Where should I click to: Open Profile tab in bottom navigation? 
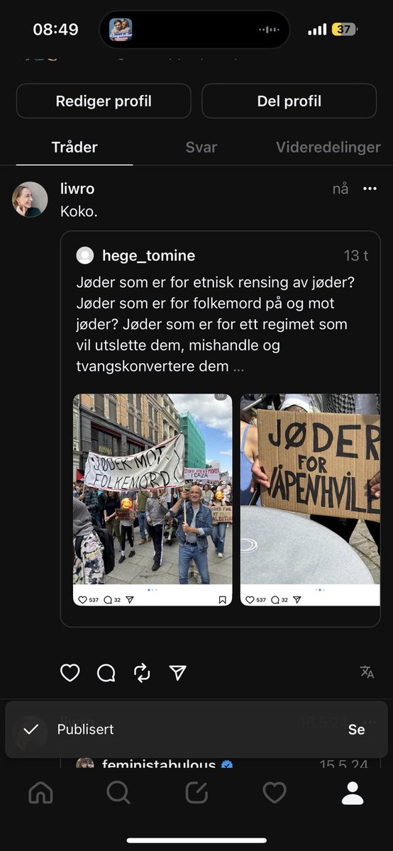pos(353,793)
